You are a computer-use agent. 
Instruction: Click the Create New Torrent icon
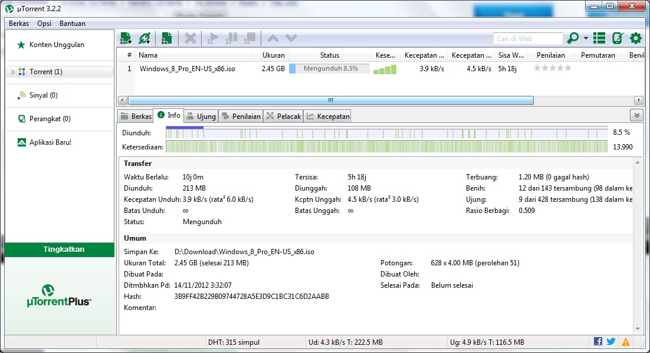pos(167,38)
